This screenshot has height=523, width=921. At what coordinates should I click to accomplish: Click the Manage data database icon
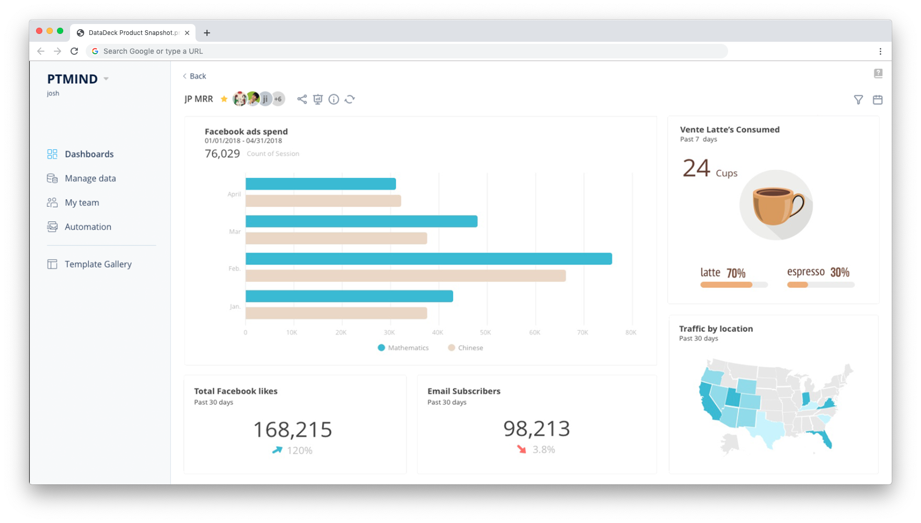pyautogui.click(x=52, y=178)
